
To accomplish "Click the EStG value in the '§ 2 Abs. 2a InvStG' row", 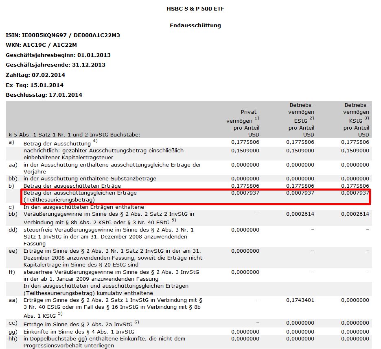I will coord(300,323).
